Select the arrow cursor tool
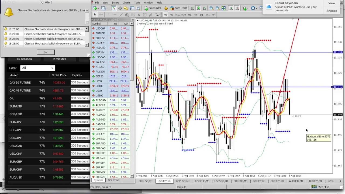 pos(95,15)
